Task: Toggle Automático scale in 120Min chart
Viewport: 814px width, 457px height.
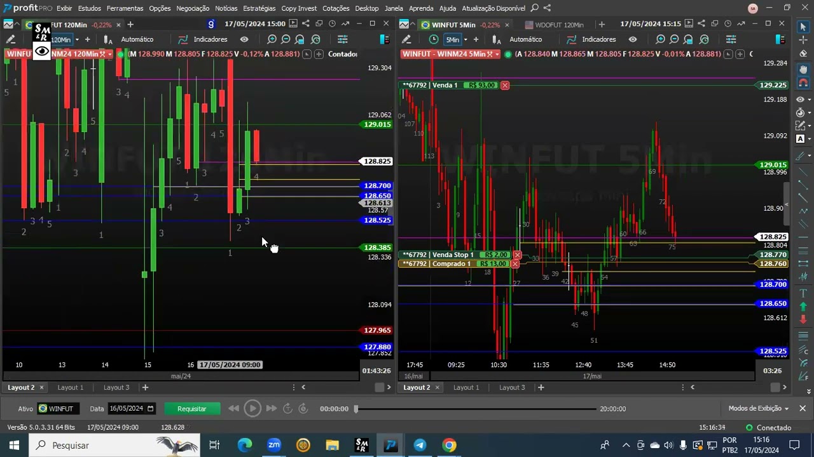Action: coord(137,39)
